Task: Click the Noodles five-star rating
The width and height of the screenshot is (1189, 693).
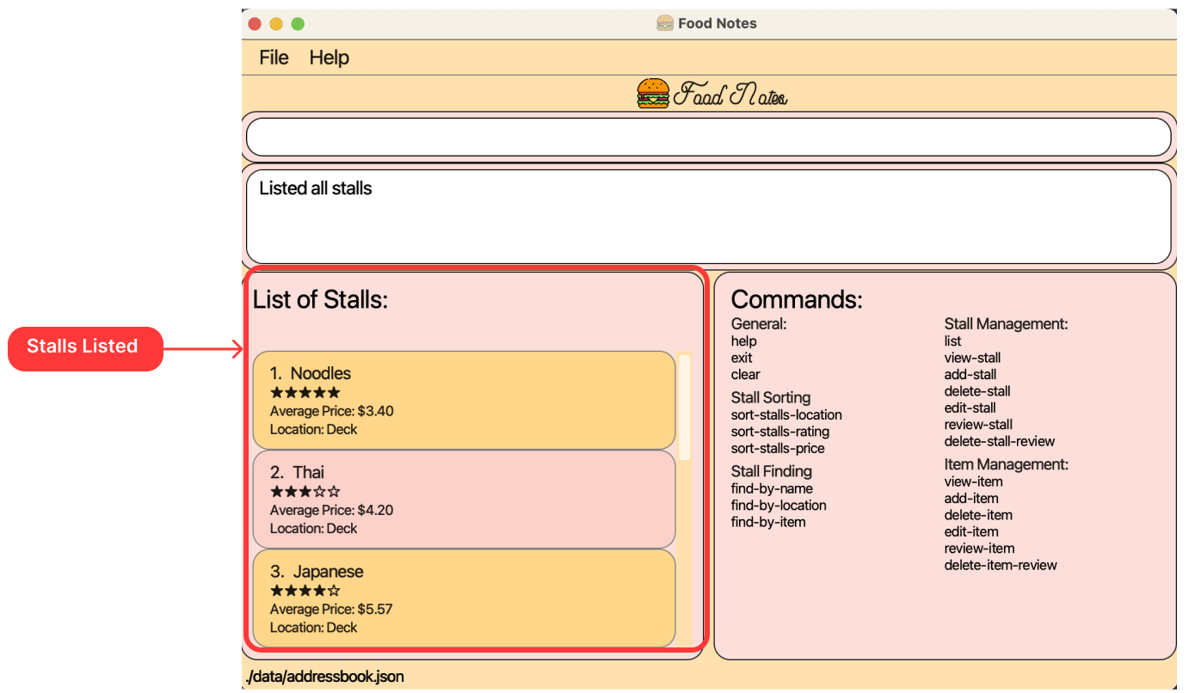Action: (305, 393)
